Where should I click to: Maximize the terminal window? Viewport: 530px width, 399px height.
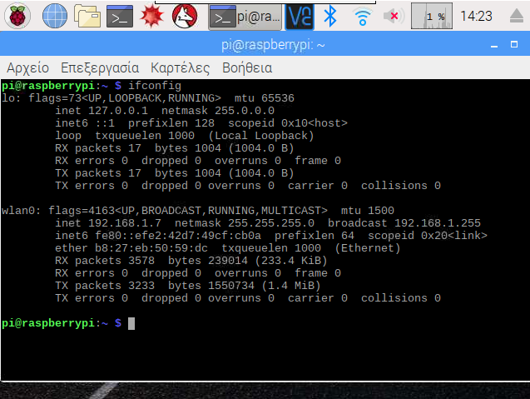(514, 44)
